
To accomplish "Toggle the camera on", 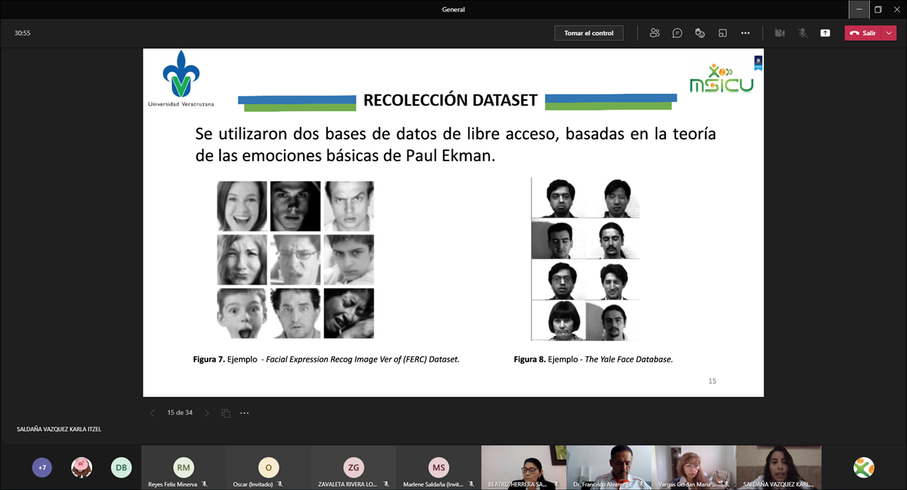I will (x=779, y=33).
